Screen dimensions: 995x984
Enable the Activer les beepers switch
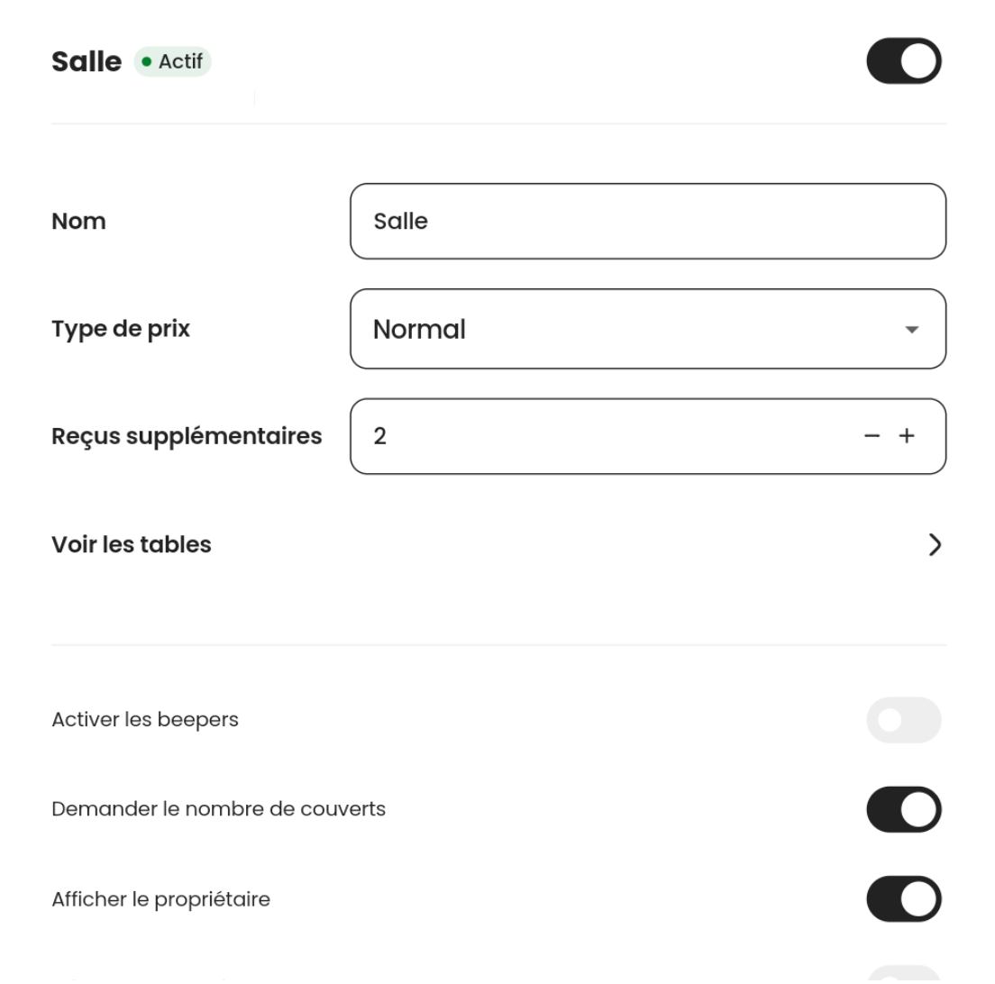(x=903, y=720)
